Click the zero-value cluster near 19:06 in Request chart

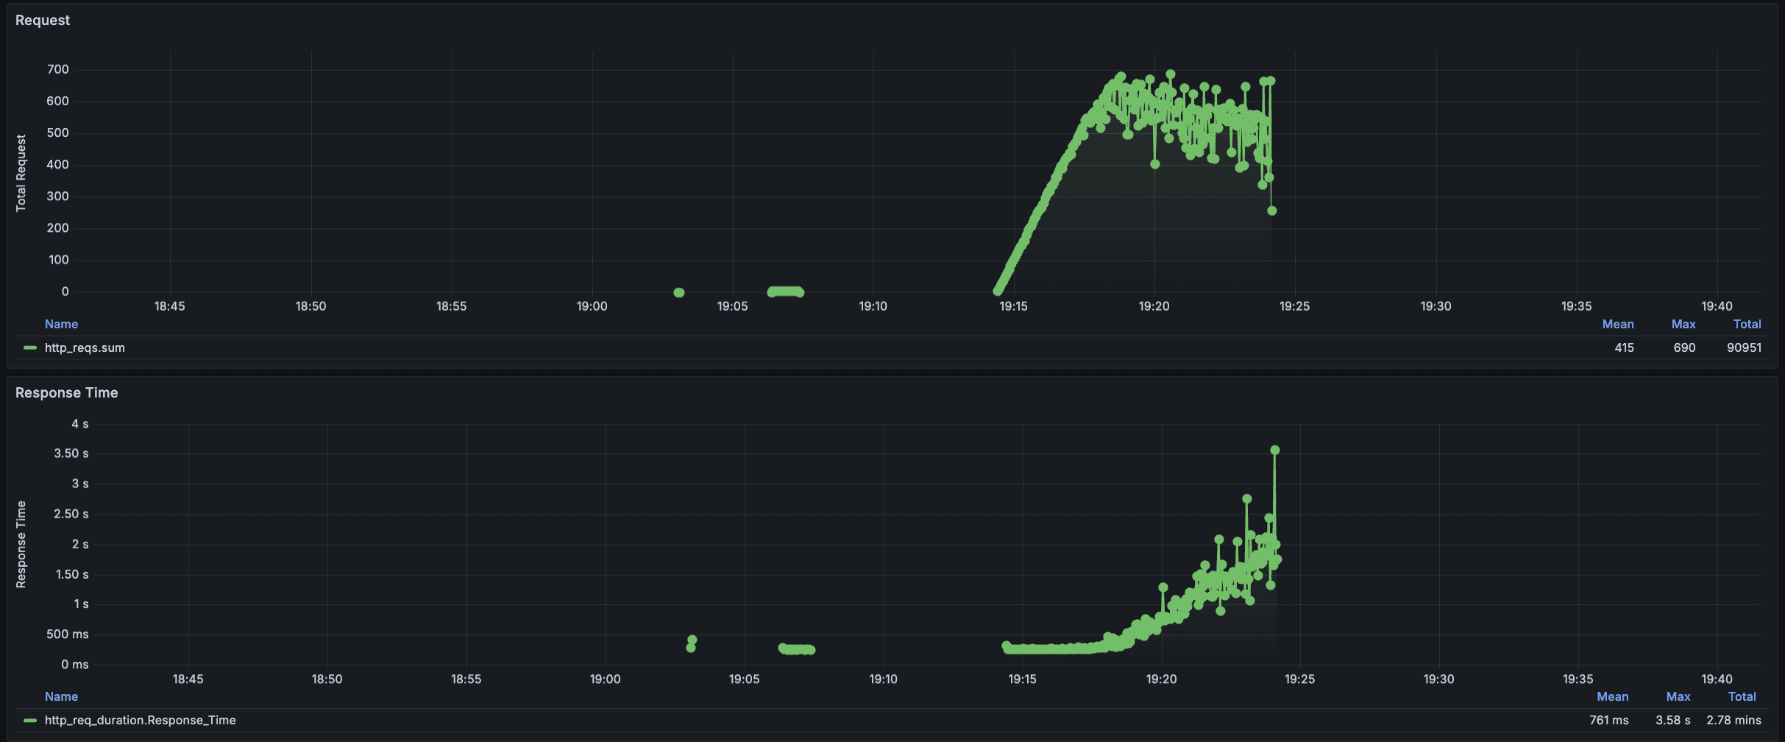pyautogui.click(x=785, y=291)
